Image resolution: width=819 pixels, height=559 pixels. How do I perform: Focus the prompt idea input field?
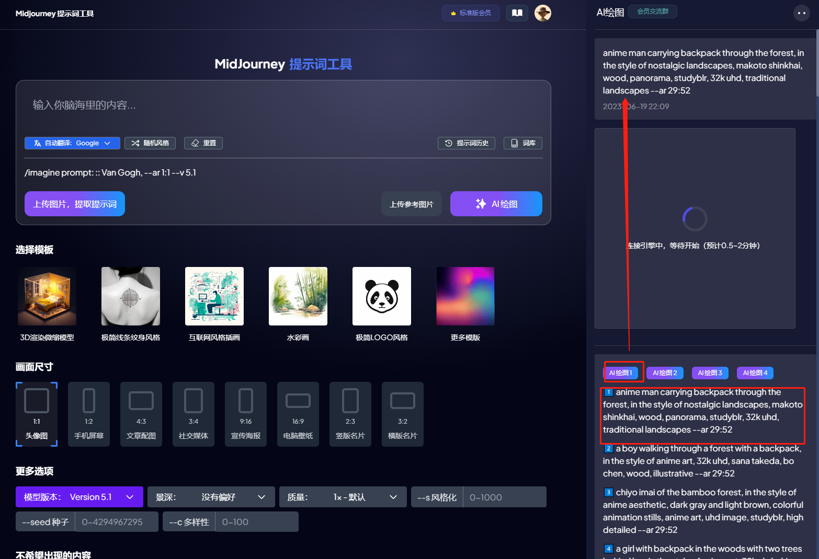283,106
